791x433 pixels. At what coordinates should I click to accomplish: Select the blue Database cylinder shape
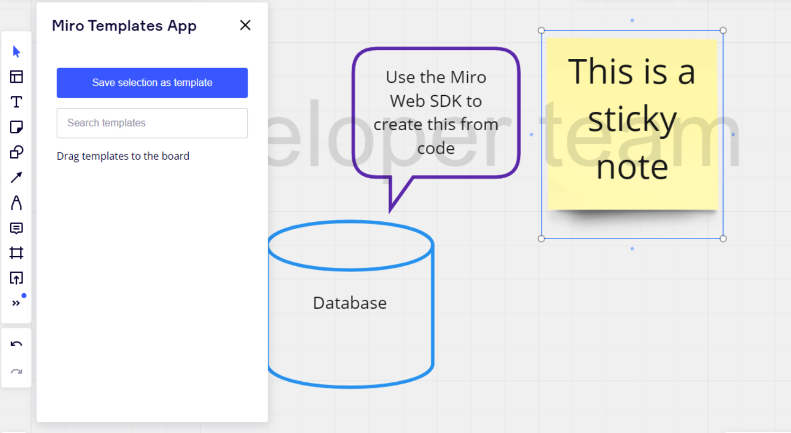pyautogui.click(x=351, y=304)
